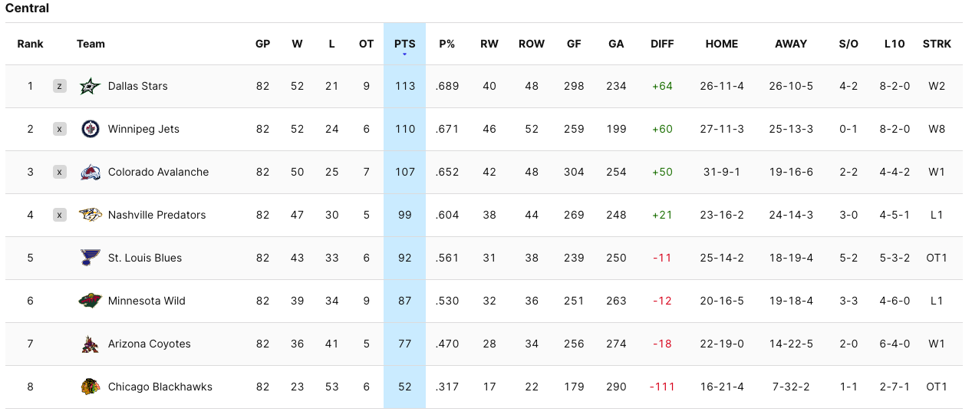Viewport: 972px width, 415px height.
Task: Sort standings by the PTS column
Action: 404,44
